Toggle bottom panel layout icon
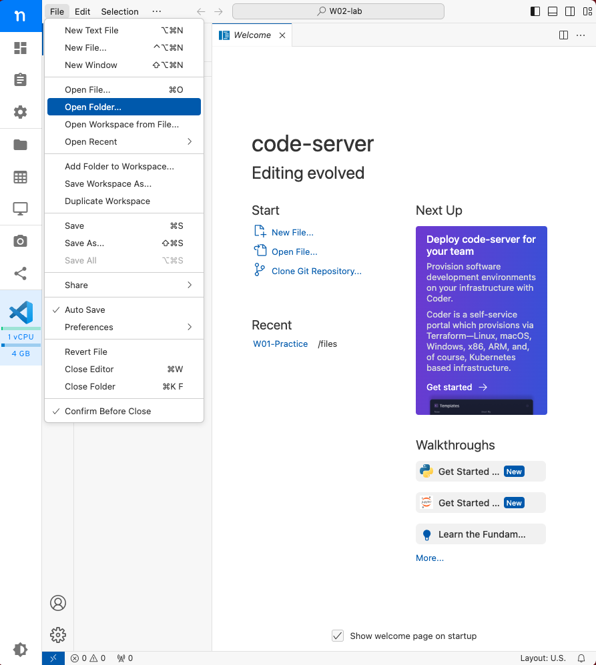Screen dimensions: 596x665 pos(553,11)
